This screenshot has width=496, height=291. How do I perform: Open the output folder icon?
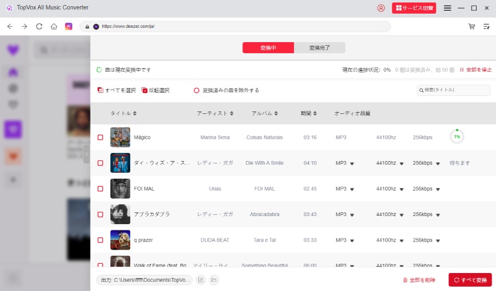214,280
